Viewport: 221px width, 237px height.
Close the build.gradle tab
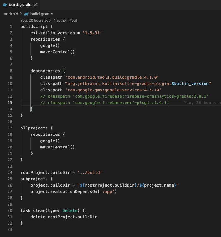click(35, 5)
